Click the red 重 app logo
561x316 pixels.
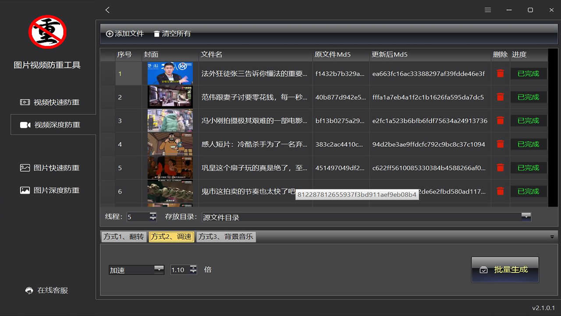click(x=47, y=31)
